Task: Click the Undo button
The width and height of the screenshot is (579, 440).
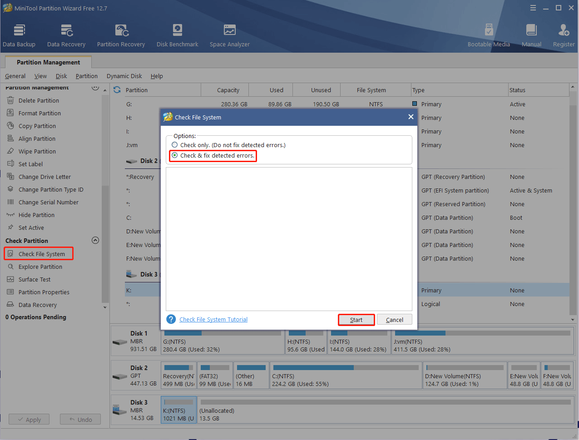Action: click(x=80, y=420)
